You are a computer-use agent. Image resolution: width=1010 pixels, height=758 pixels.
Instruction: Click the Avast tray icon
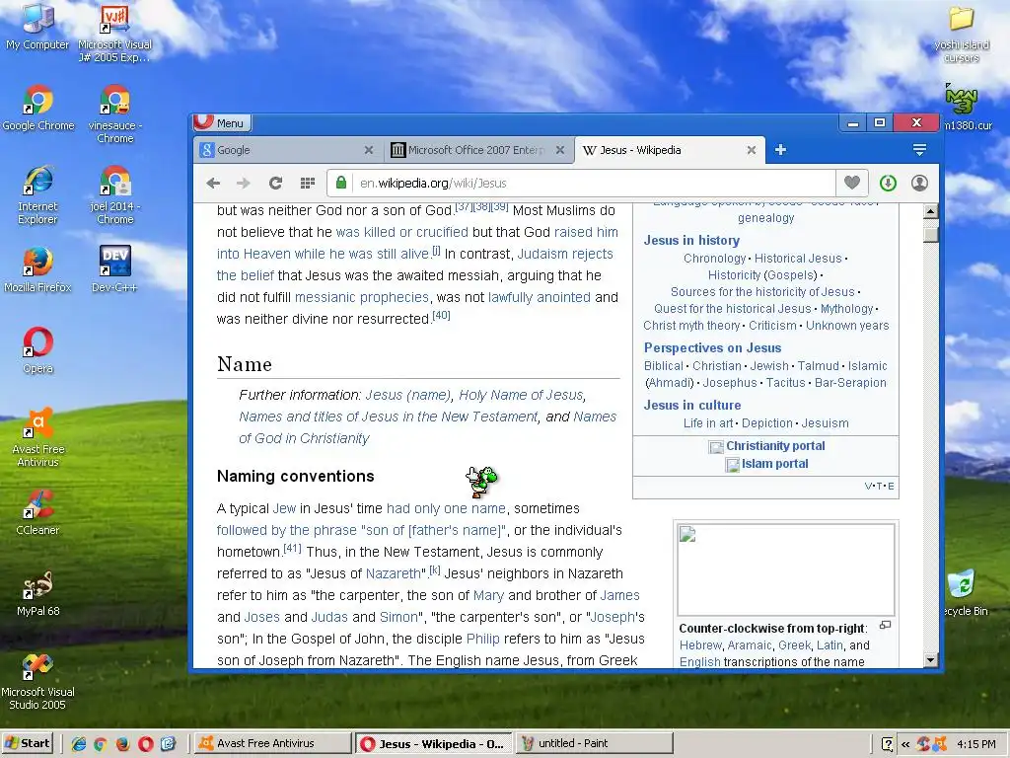(x=940, y=744)
